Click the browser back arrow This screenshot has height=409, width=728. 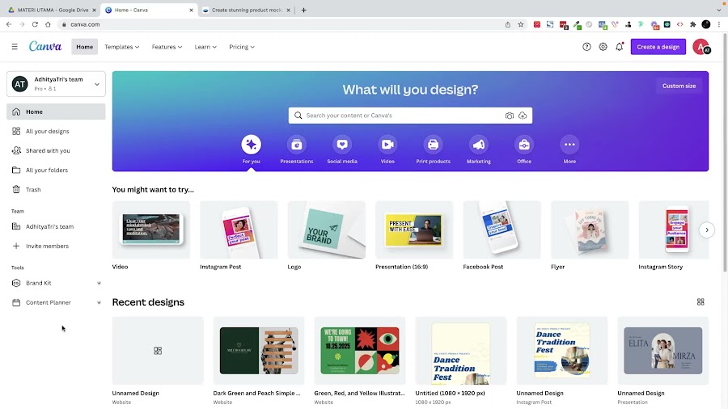pos(9,24)
